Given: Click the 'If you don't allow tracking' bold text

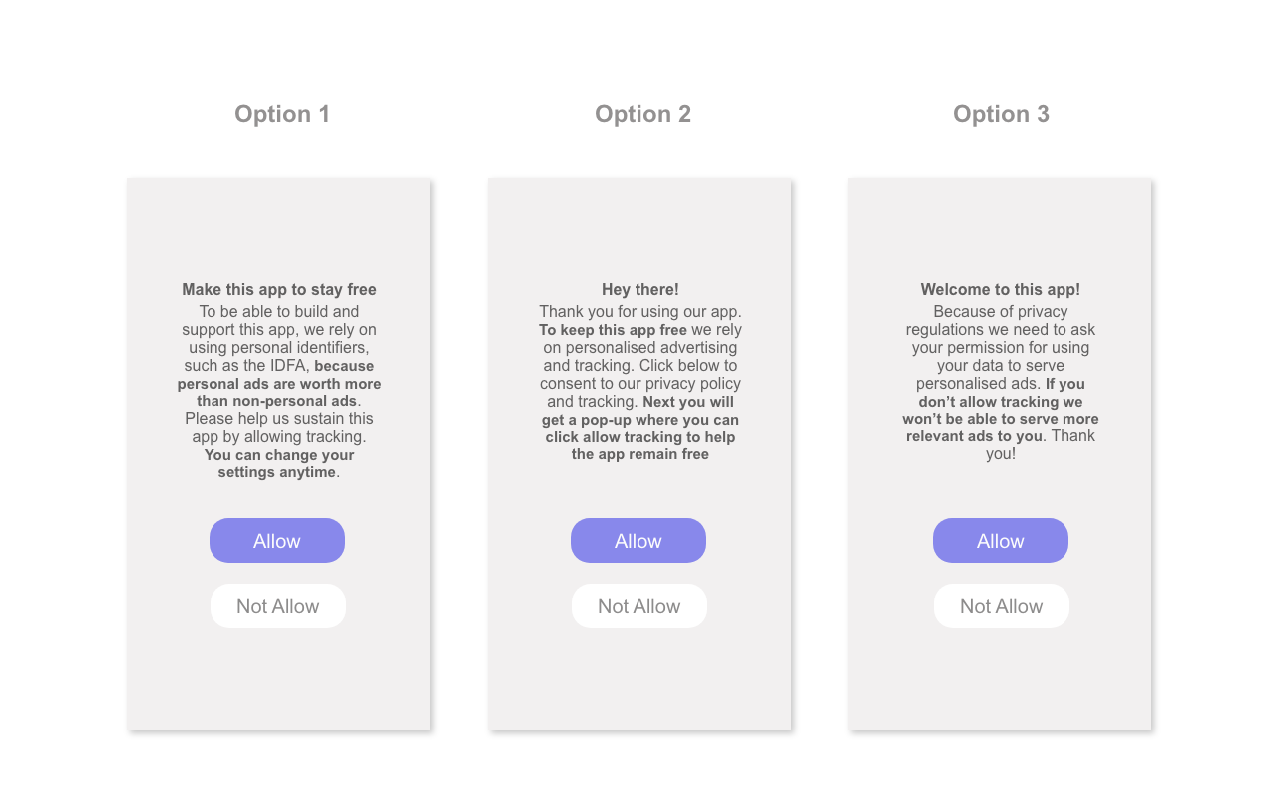Looking at the screenshot, I should pos(1001,402).
